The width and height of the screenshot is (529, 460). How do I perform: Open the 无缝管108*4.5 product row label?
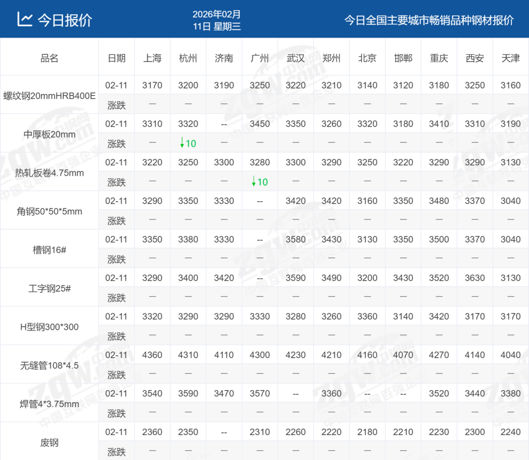[49, 366]
